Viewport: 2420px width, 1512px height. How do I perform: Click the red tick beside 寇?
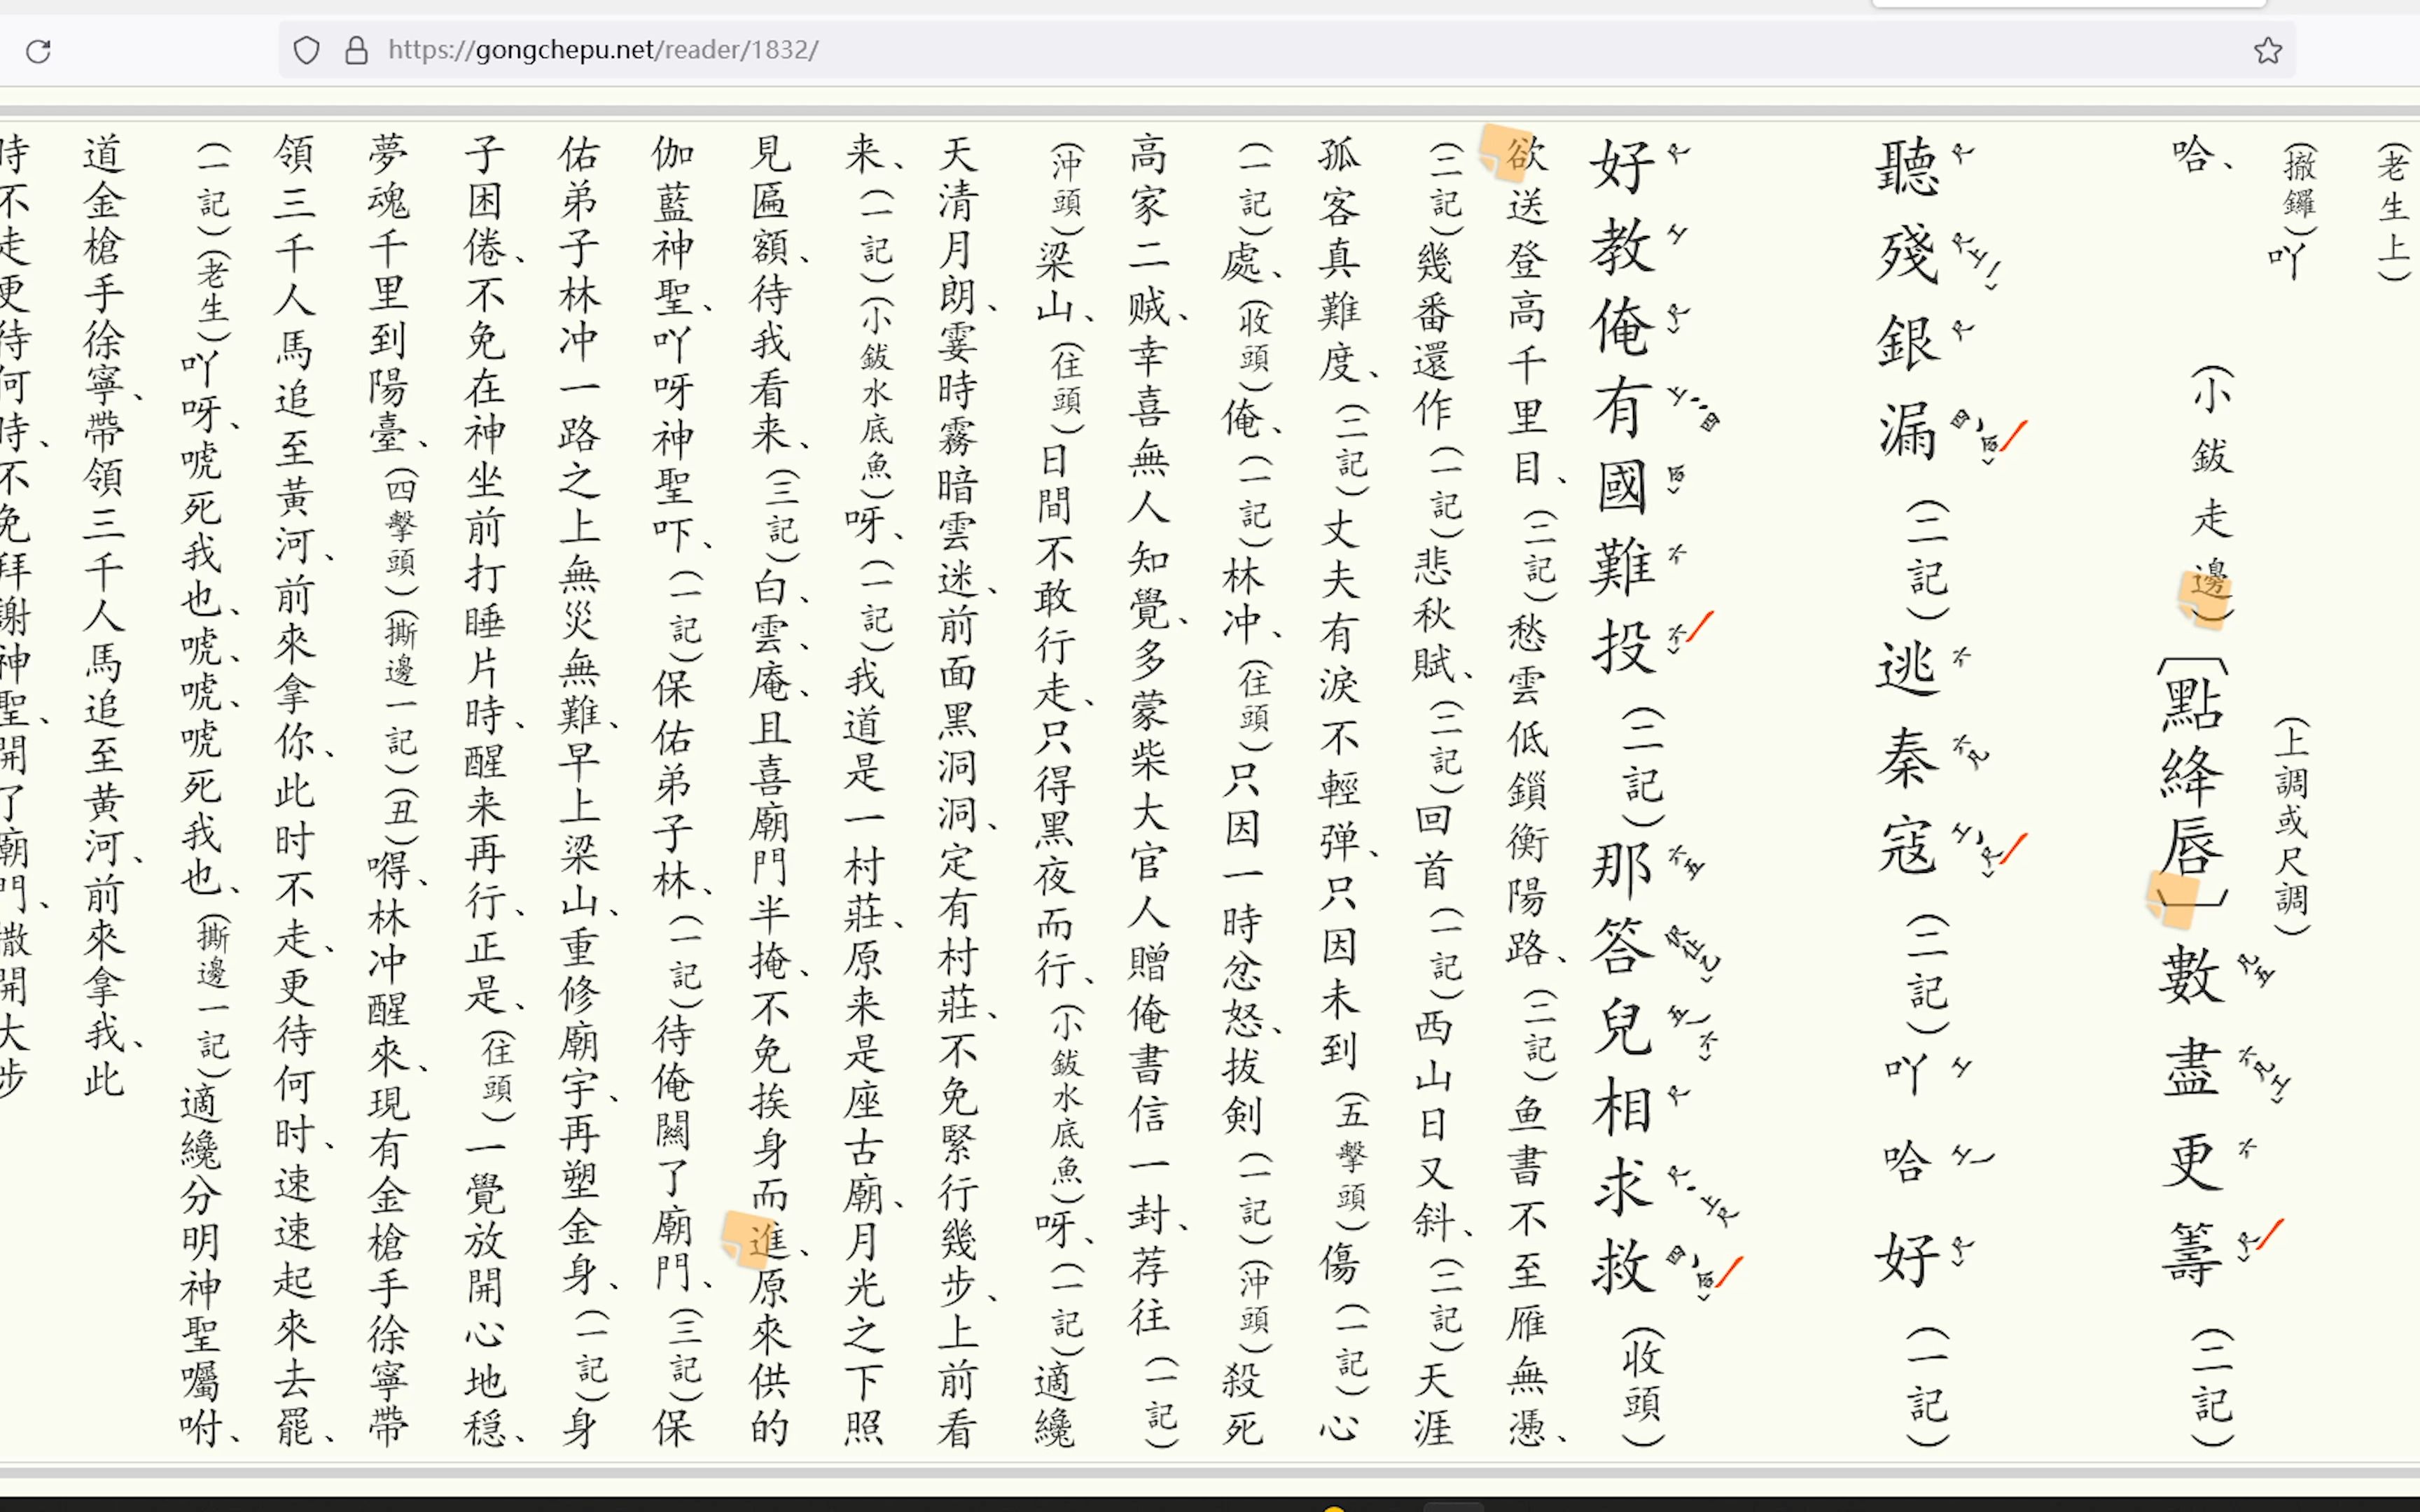tap(2014, 848)
